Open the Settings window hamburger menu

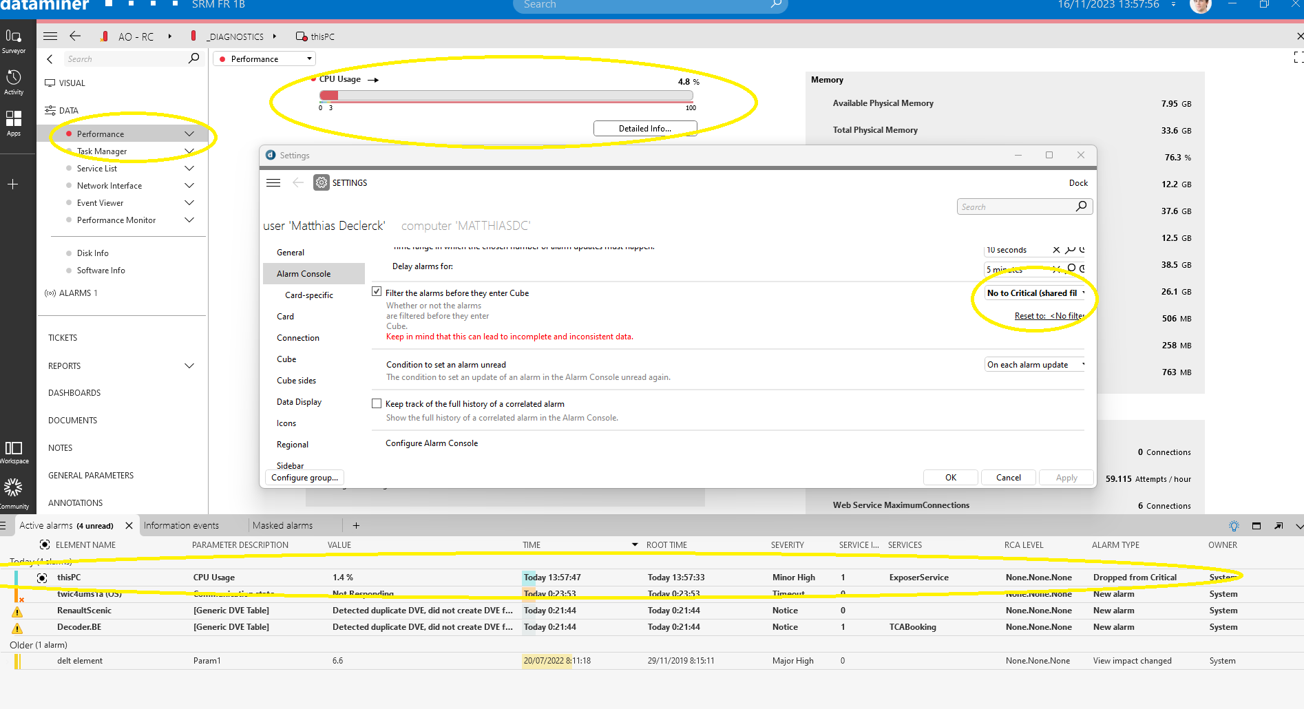pos(273,183)
